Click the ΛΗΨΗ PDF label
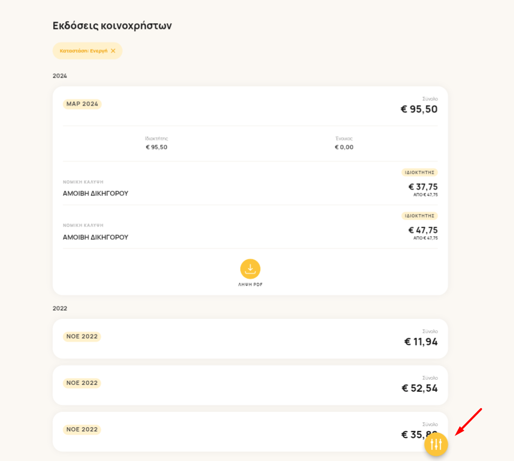This screenshot has height=461, width=514. tap(250, 285)
